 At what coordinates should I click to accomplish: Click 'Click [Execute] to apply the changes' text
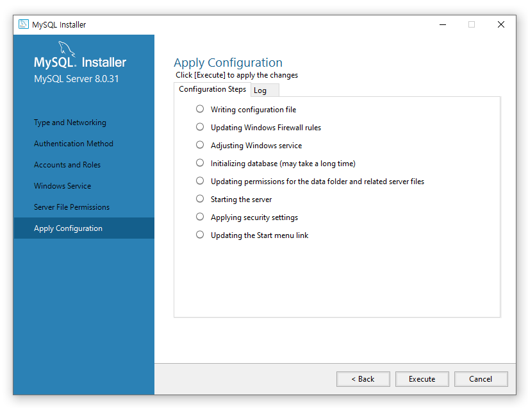(236, 75)
